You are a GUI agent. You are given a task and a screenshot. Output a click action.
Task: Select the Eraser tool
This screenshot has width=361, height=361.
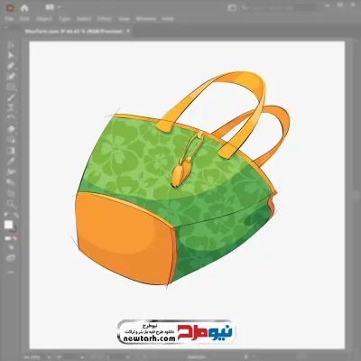click(11, 129)
